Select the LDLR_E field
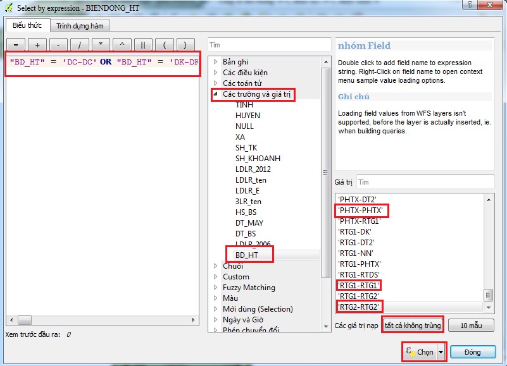 pyautogui.click(x=247, y=191)
